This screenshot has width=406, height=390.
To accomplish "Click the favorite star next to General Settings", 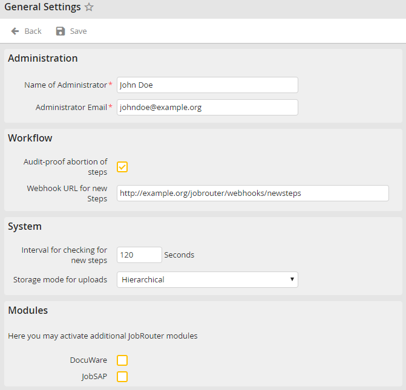I will coord(89,7).
